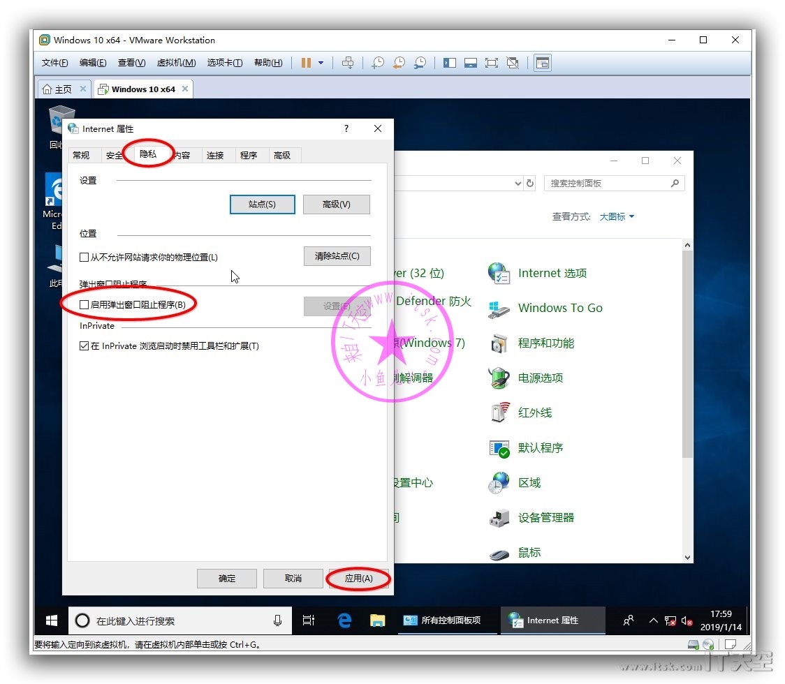Open the 虚拟机(M) menu
Viewport: 785px width, 684px height.
[176, 63]
